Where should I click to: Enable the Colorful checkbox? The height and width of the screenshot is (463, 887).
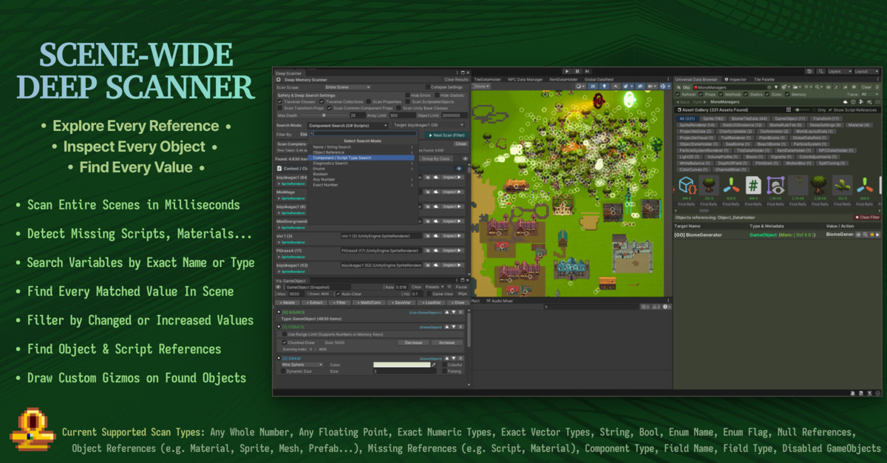pos(444,365)
